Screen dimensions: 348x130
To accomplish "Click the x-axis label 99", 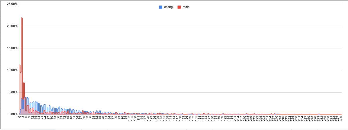I will point(126,118).
